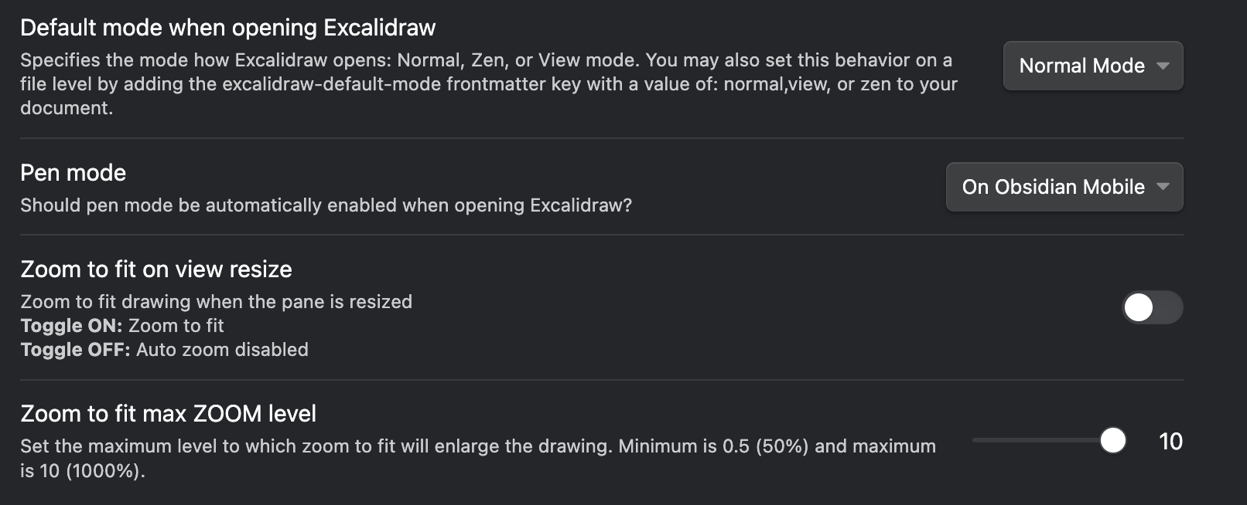Click the "On Obsidian Mobile" dropdown label
This screenshot has width=1247, height=505.
click(x=1052, y=187)
